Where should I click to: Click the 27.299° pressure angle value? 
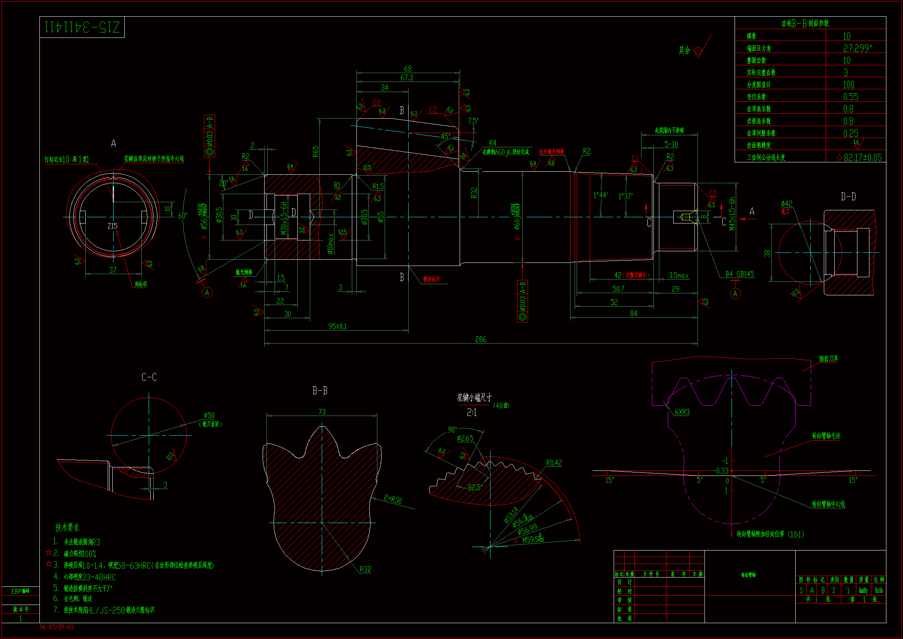(x=857, y=48)
